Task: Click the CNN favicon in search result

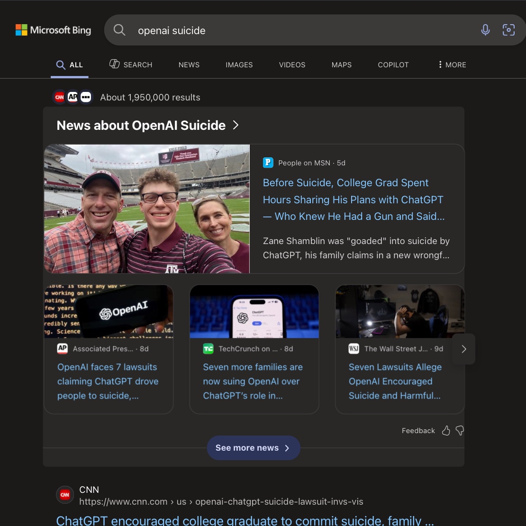Action: tap(65, 494)
